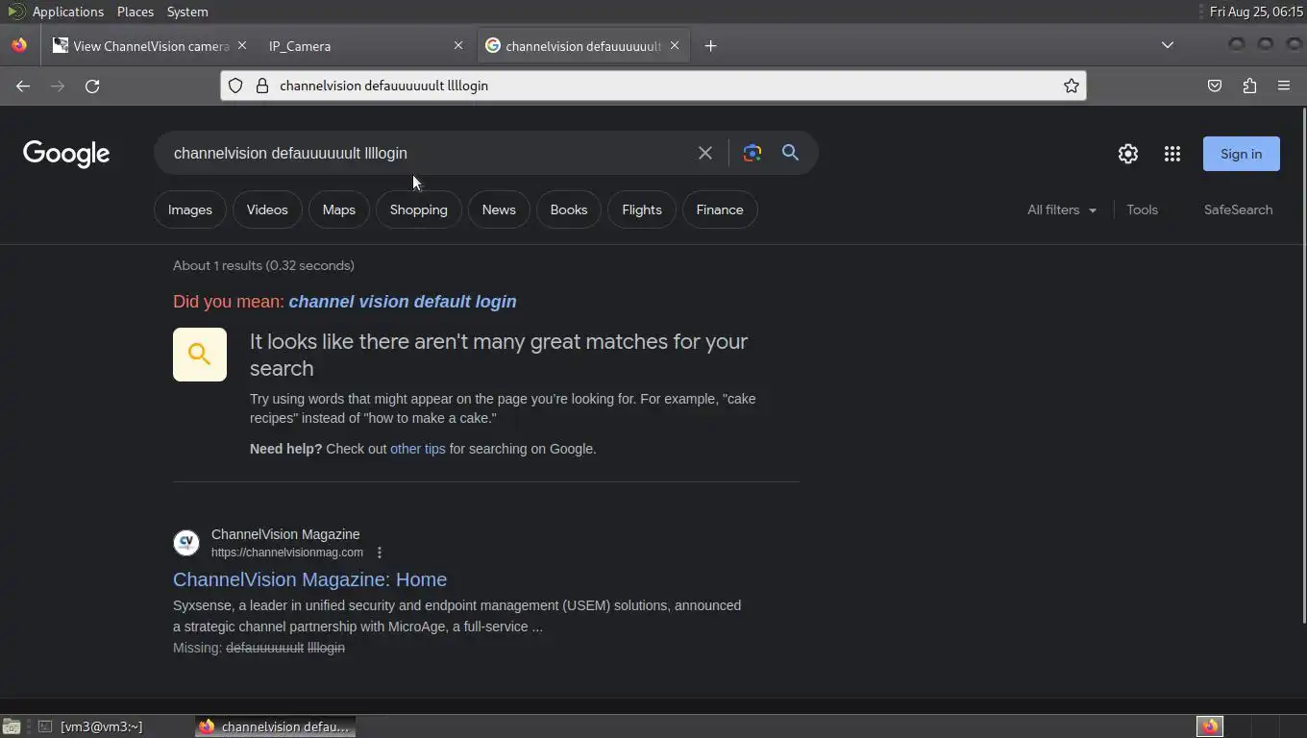Filter results by Books

tap(569, 209)
